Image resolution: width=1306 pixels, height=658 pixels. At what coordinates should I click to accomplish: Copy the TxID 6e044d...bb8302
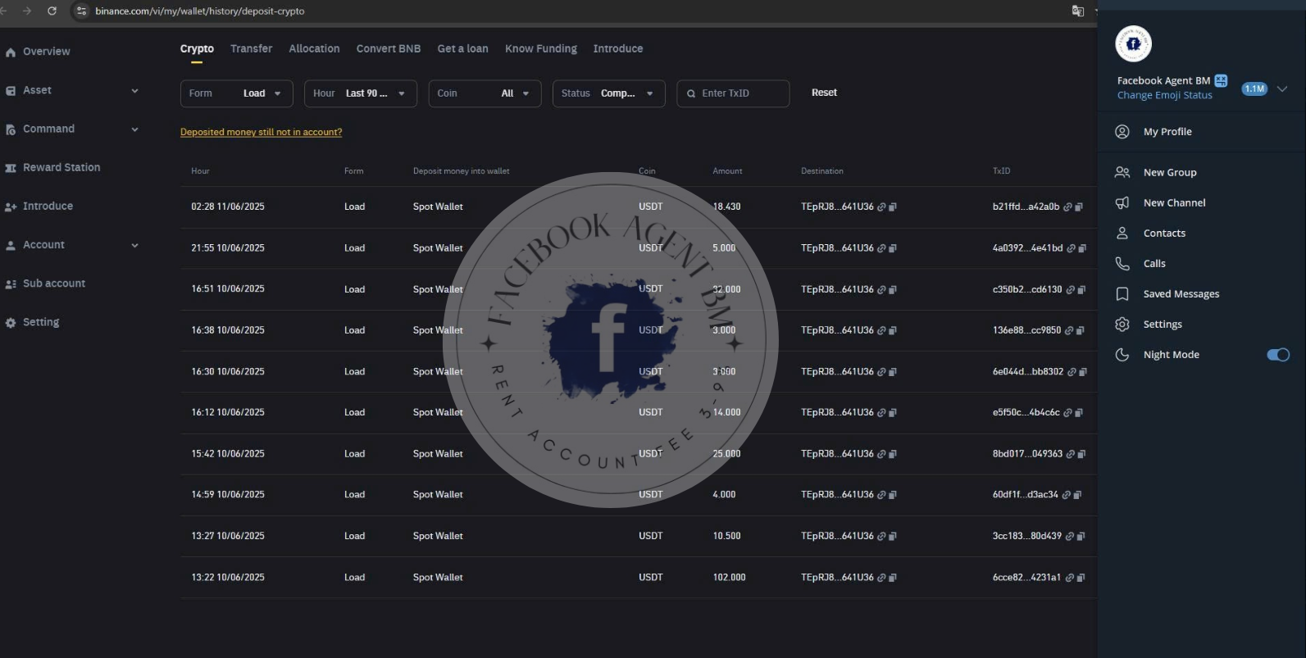point(1083,372)
